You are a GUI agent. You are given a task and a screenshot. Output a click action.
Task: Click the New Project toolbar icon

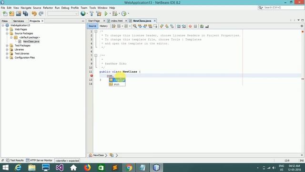[11, 14]
